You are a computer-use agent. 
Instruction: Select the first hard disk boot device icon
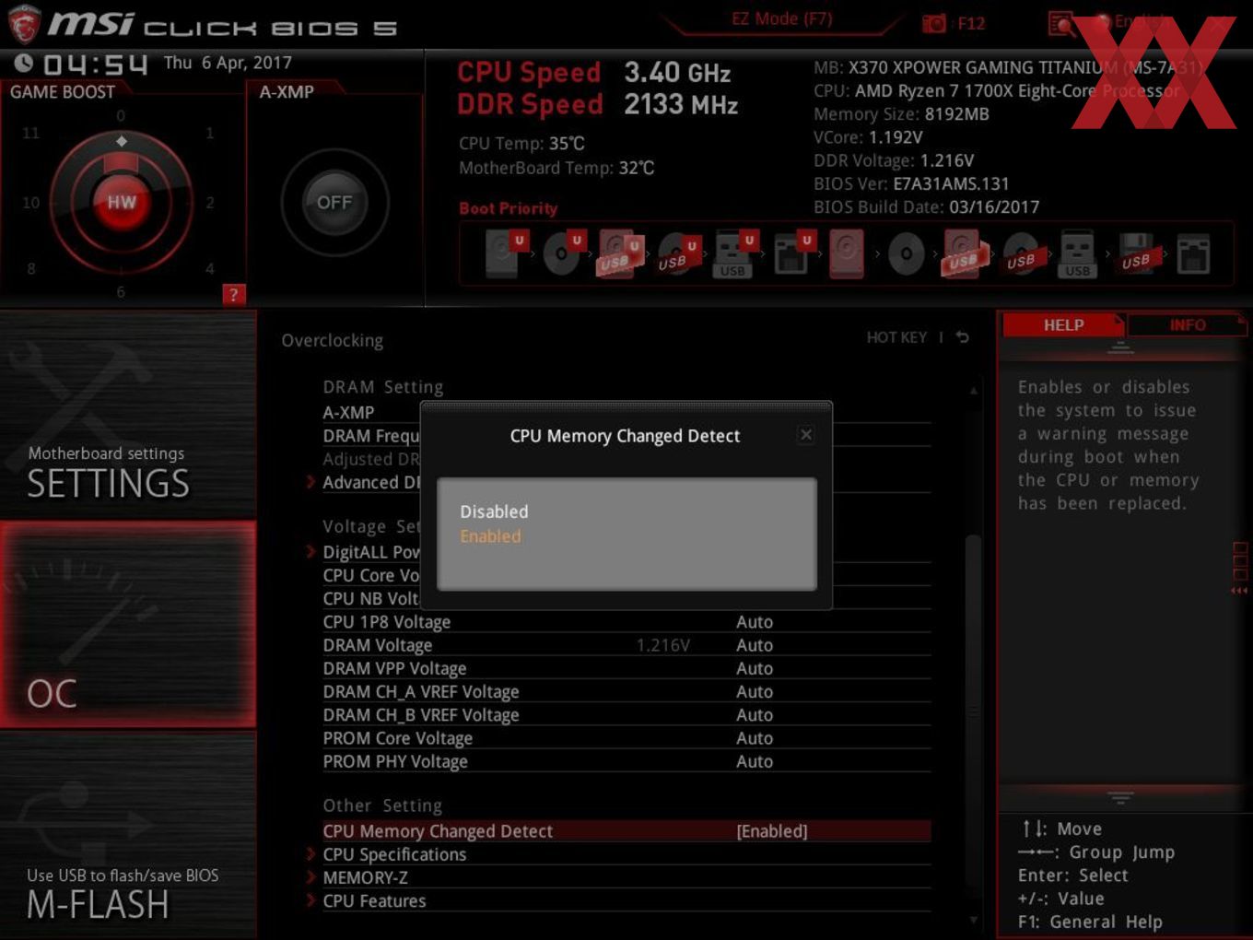(x=502, y=253)
